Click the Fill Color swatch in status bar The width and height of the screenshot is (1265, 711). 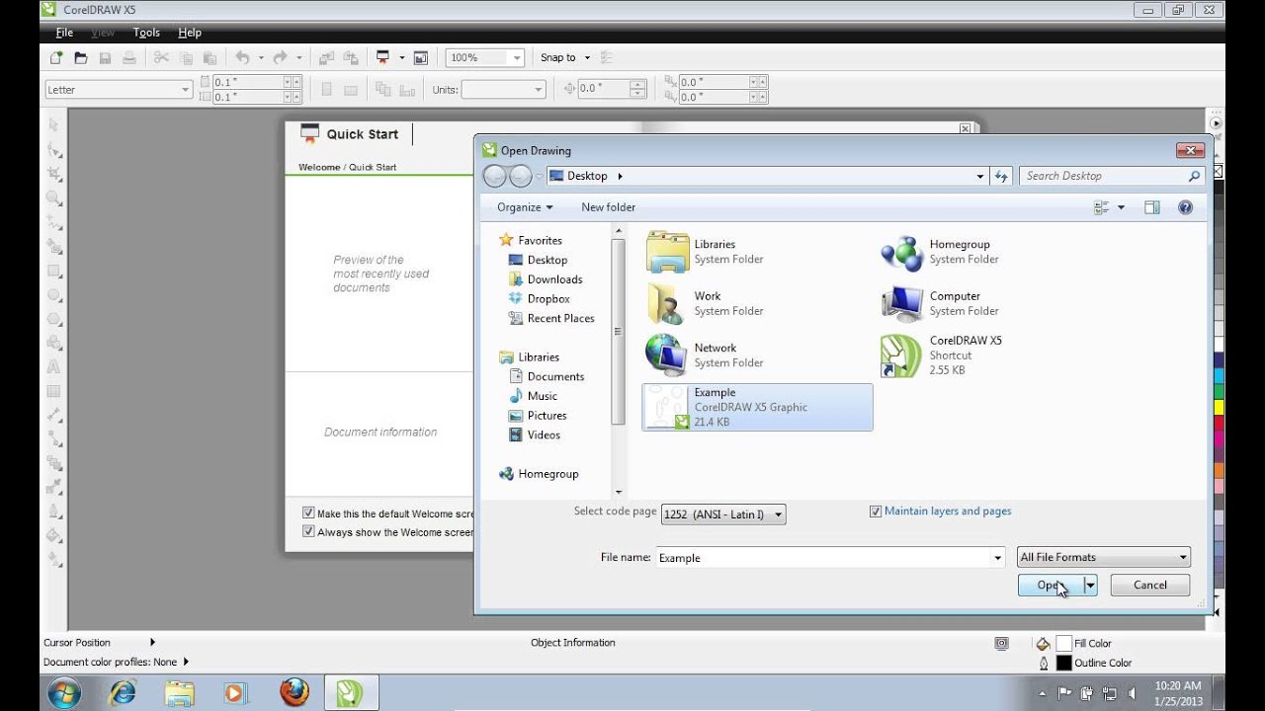(x=1063, y=644)
